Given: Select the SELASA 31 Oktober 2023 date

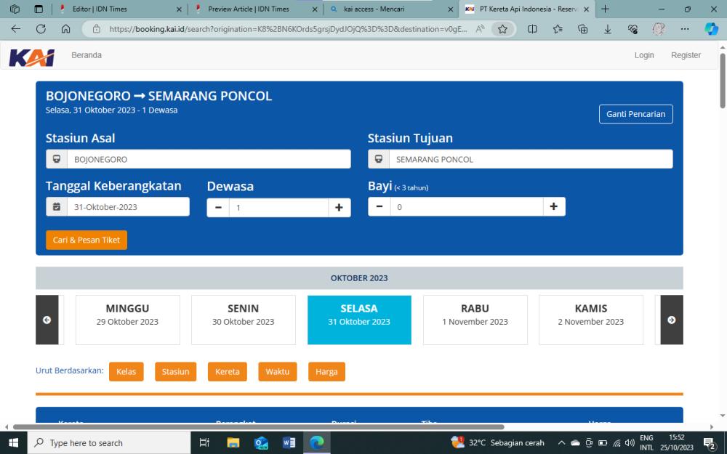Looking at the screenshot, I should [x=359, y=320].
